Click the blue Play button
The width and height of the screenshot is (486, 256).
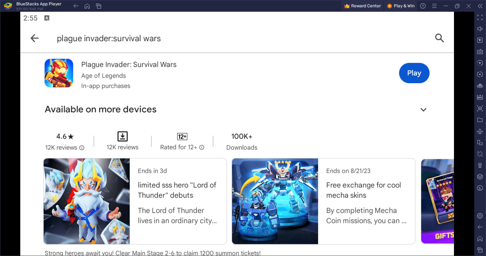point(414,73)
